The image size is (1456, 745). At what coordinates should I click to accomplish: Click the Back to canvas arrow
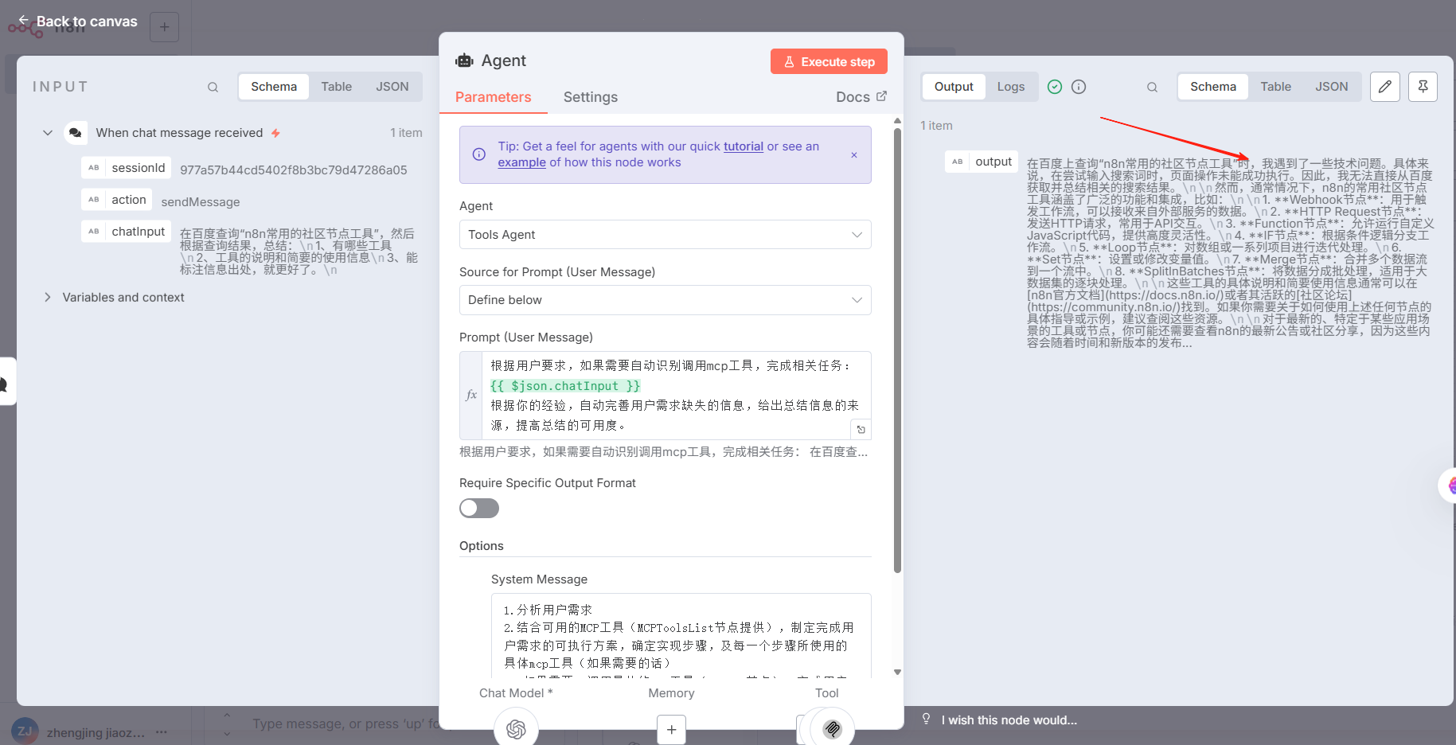pos(23,21)
